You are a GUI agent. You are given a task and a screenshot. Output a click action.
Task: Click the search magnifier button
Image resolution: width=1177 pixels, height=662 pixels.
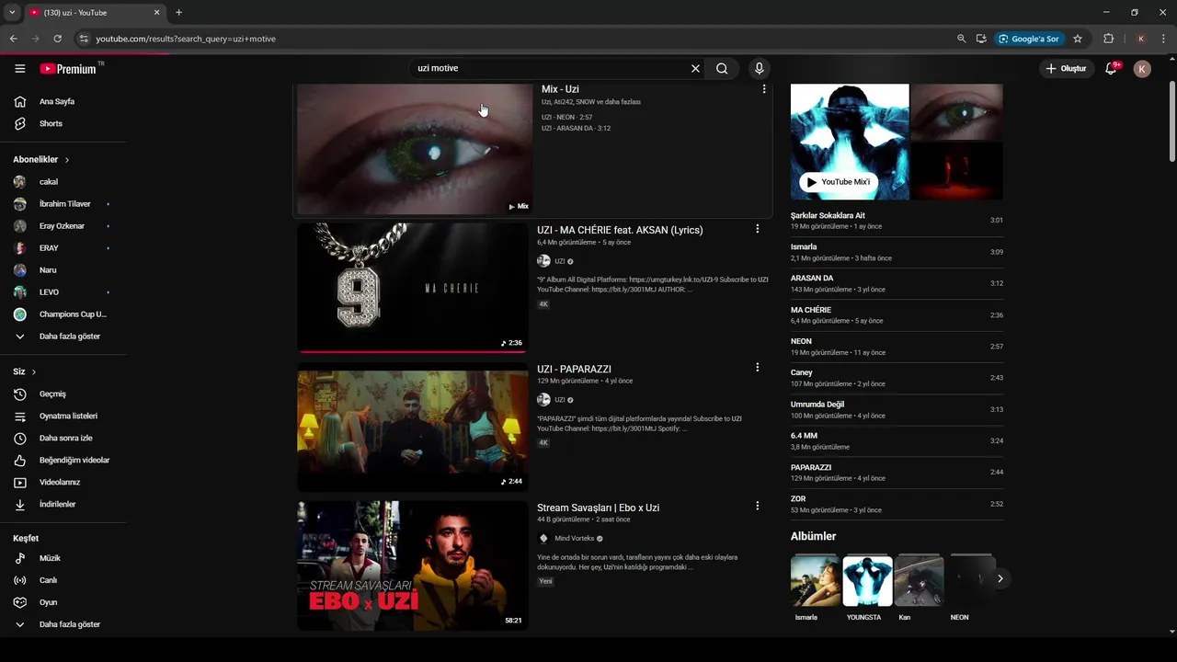click(x=722, y=68)
